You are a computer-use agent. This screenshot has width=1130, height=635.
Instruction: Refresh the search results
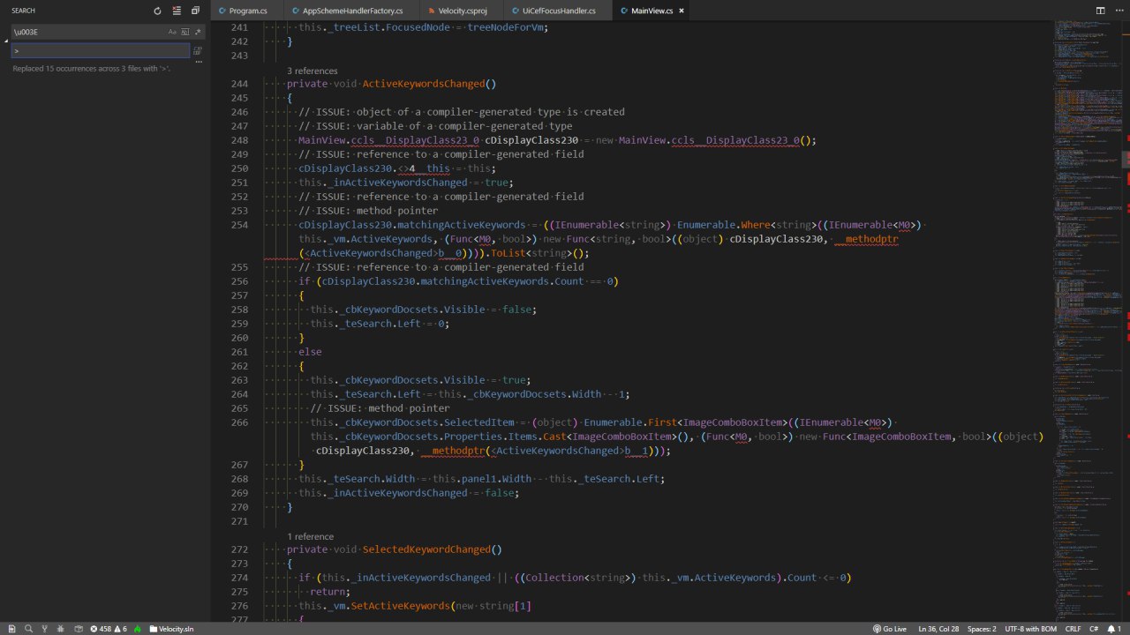[x=157, y=11]
